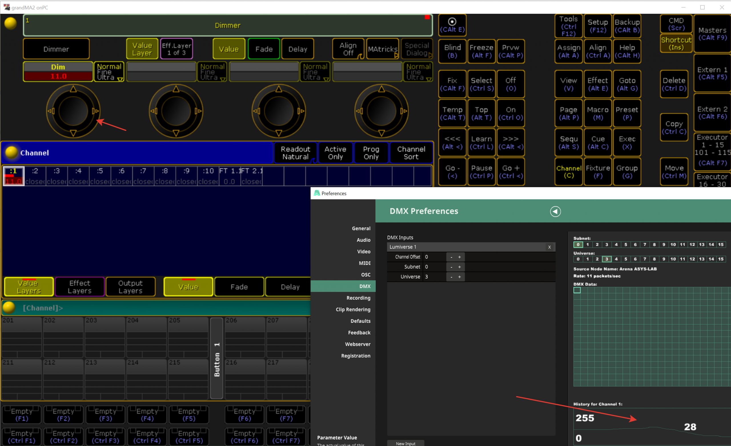Switch to Output Layers tab
731x446 pixels.
click(x=130, y=287)
